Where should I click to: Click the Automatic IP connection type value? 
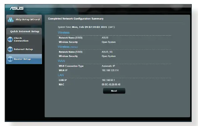coord(108,66)
